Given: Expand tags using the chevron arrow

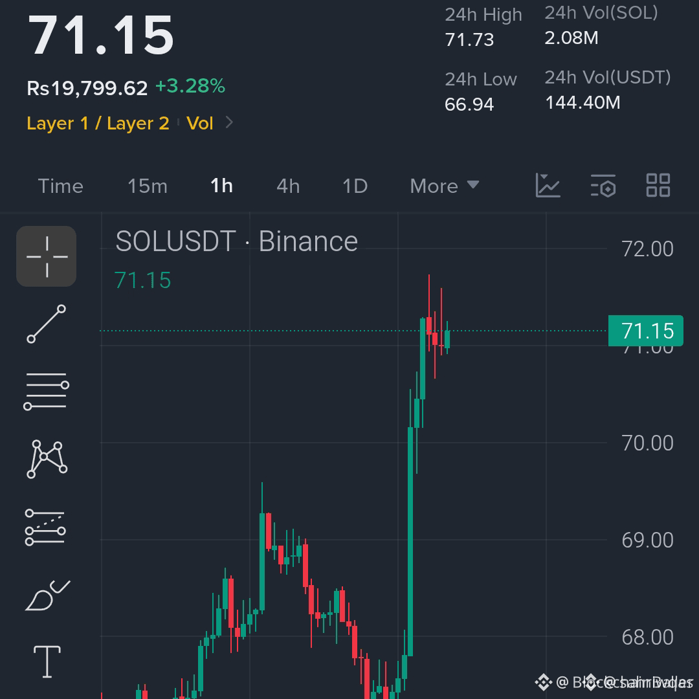Looking at the screenshot, I should click(x=229, y=122).
